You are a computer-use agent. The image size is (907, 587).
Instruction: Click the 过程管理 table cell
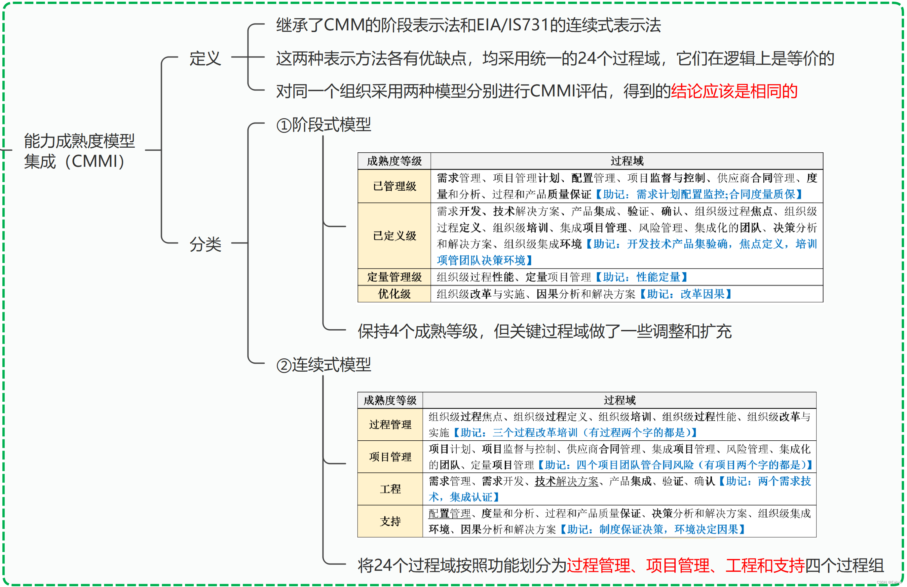(390, 424)
